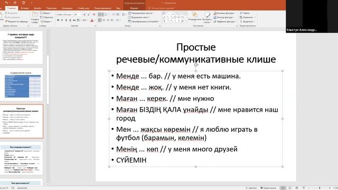Screen dimensions: 338x190
Task: Toggle Align text right
Action: (x=108, y=20)
